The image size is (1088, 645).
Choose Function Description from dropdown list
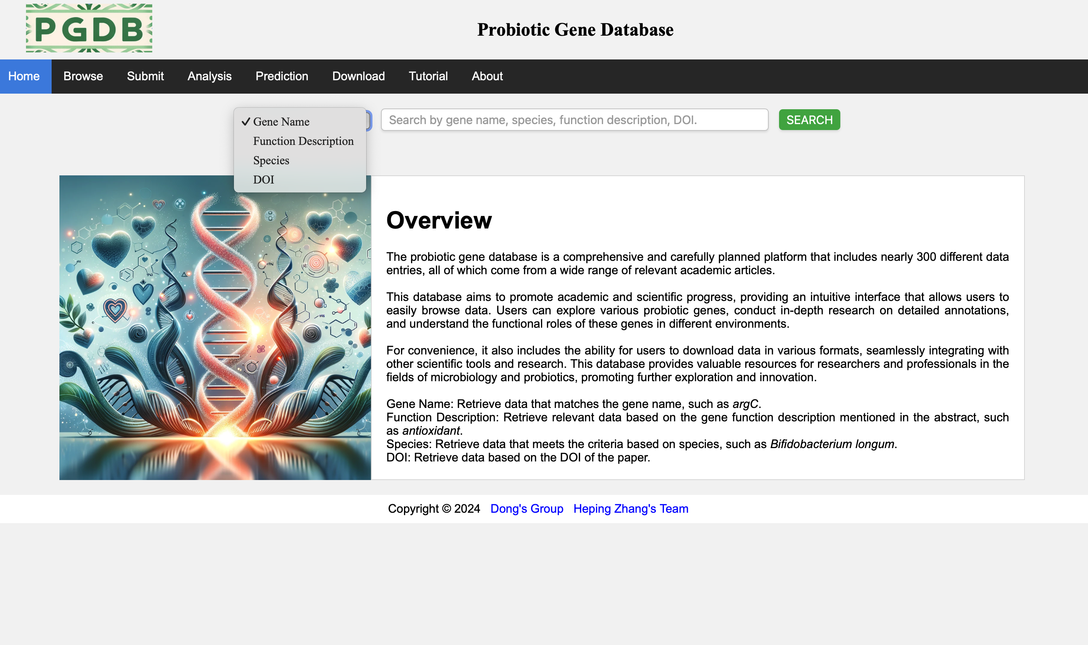coord(303,141)
